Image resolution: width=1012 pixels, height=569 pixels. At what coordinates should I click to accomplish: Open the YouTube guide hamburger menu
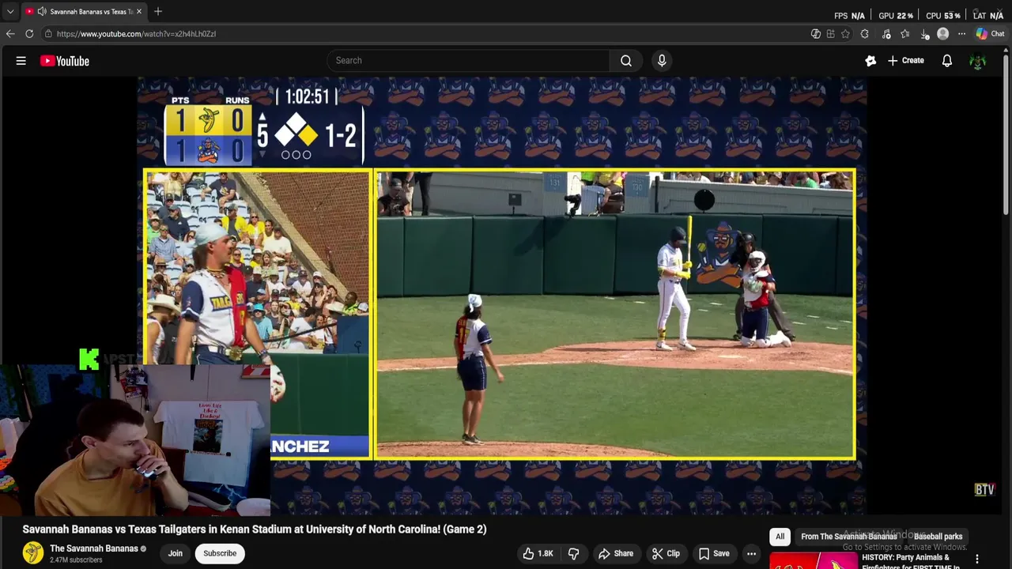[x=21, y=61]
